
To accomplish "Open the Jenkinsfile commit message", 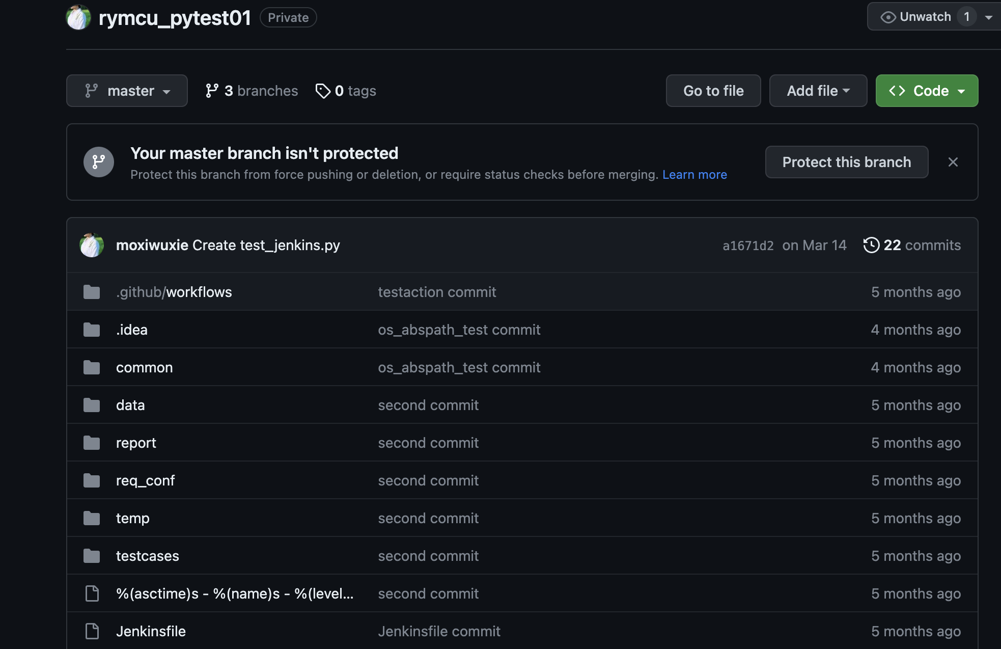I will (439, 631).
